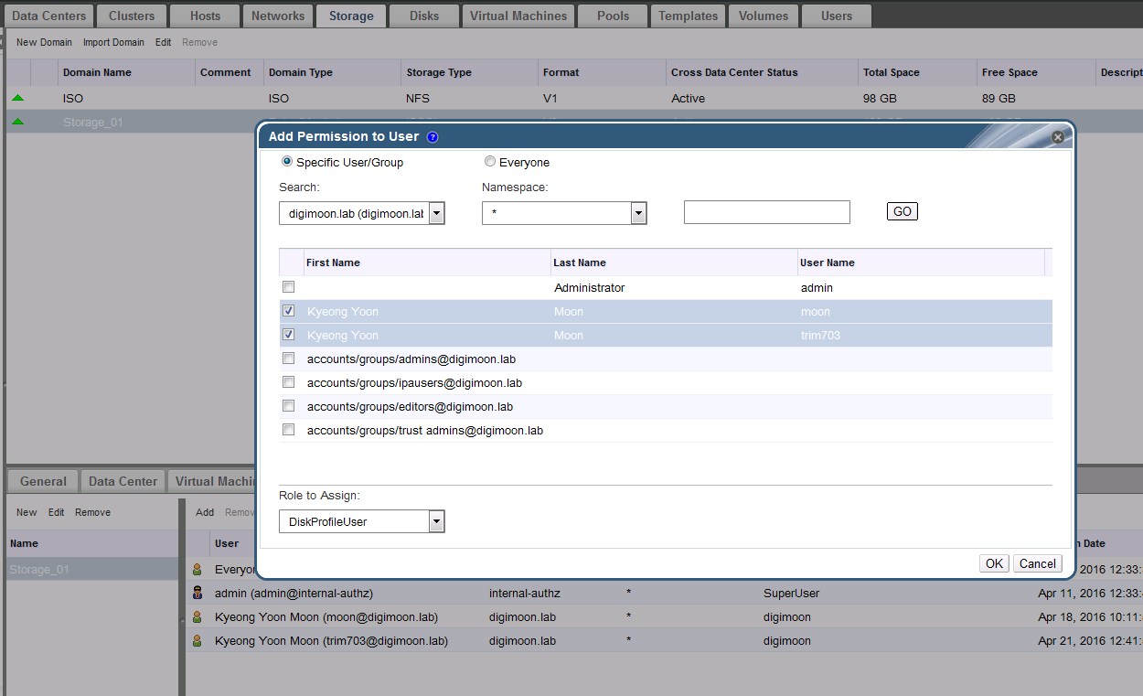Click the user icon beside moon@digimoon.lab permission

[197, 616]
